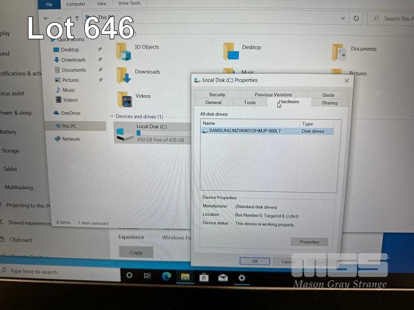Select Downloads in Quick access sidebar

point(73,60)
